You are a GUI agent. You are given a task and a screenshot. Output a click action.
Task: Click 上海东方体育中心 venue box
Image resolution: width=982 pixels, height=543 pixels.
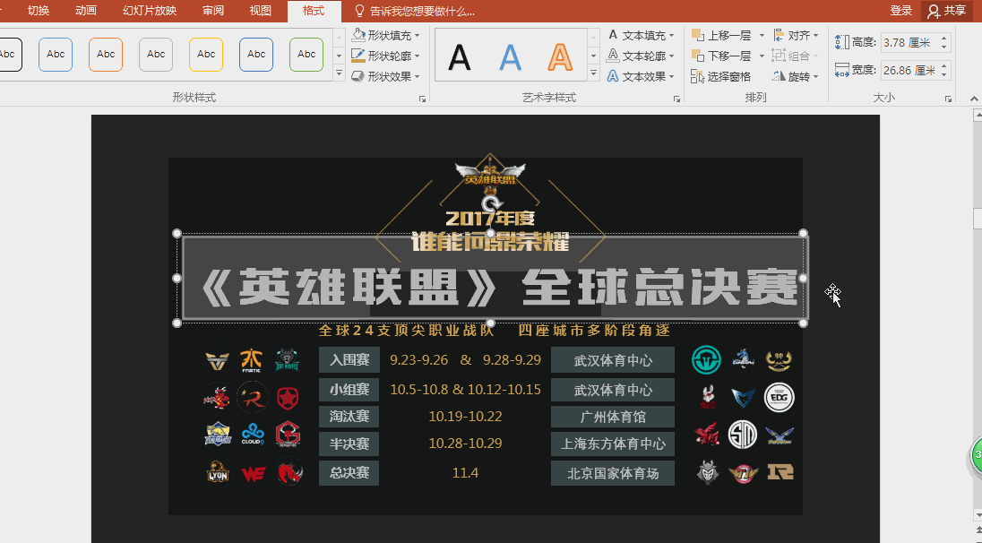613,444
